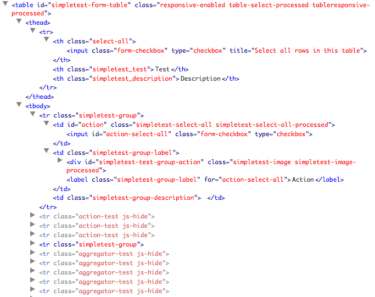Viewport: 375px width, 297px height.
Task: Select the input id="action-select-all" line
Action: coord(189,134)
